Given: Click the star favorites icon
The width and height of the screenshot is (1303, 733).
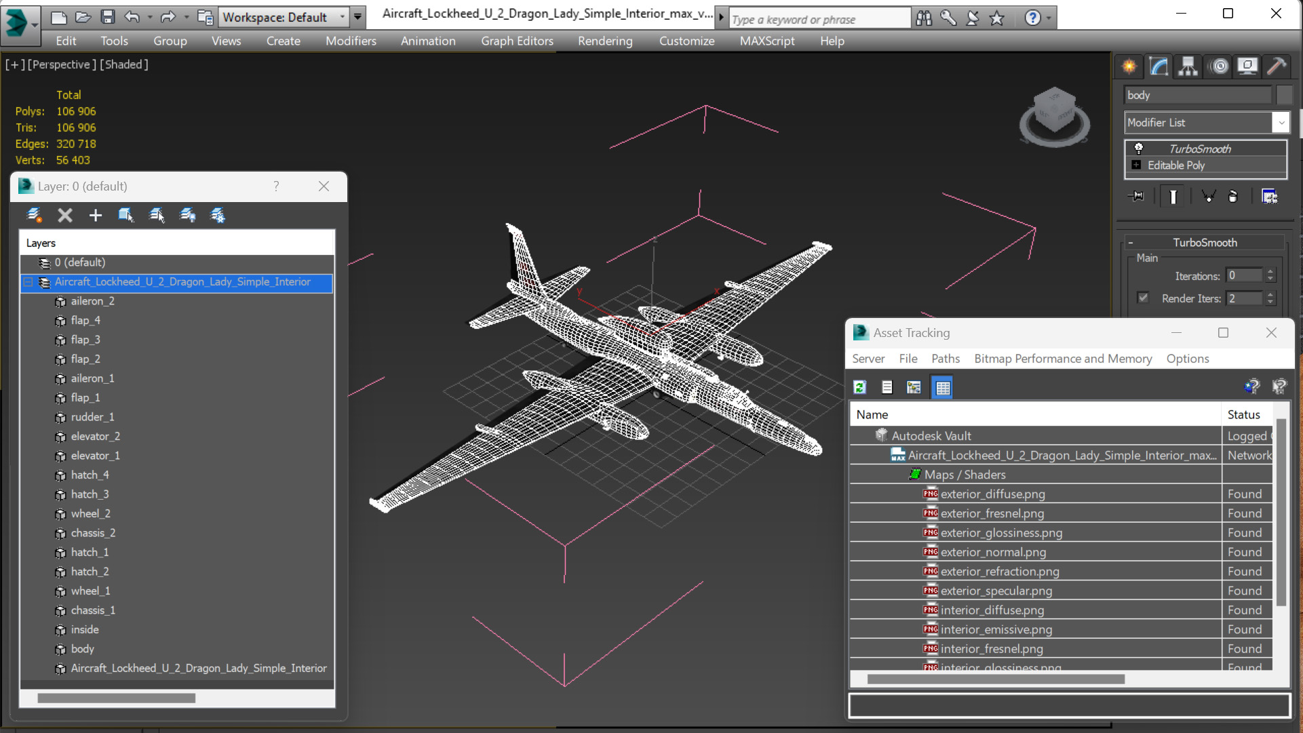Looking at the screenshot, I should pos(996,18).
